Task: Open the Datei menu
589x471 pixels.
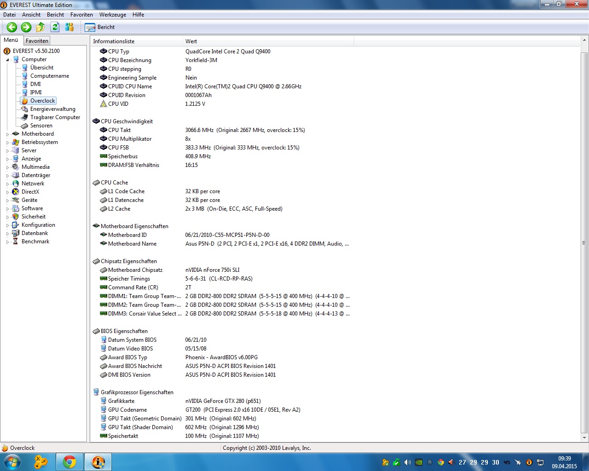Action: (x=9, y=15)
